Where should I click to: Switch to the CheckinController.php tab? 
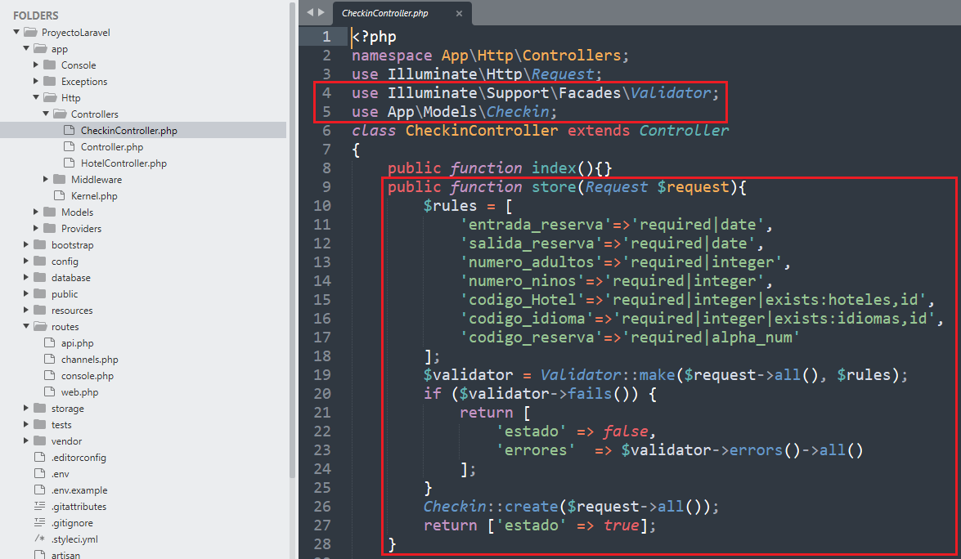(x=385, y=13)
